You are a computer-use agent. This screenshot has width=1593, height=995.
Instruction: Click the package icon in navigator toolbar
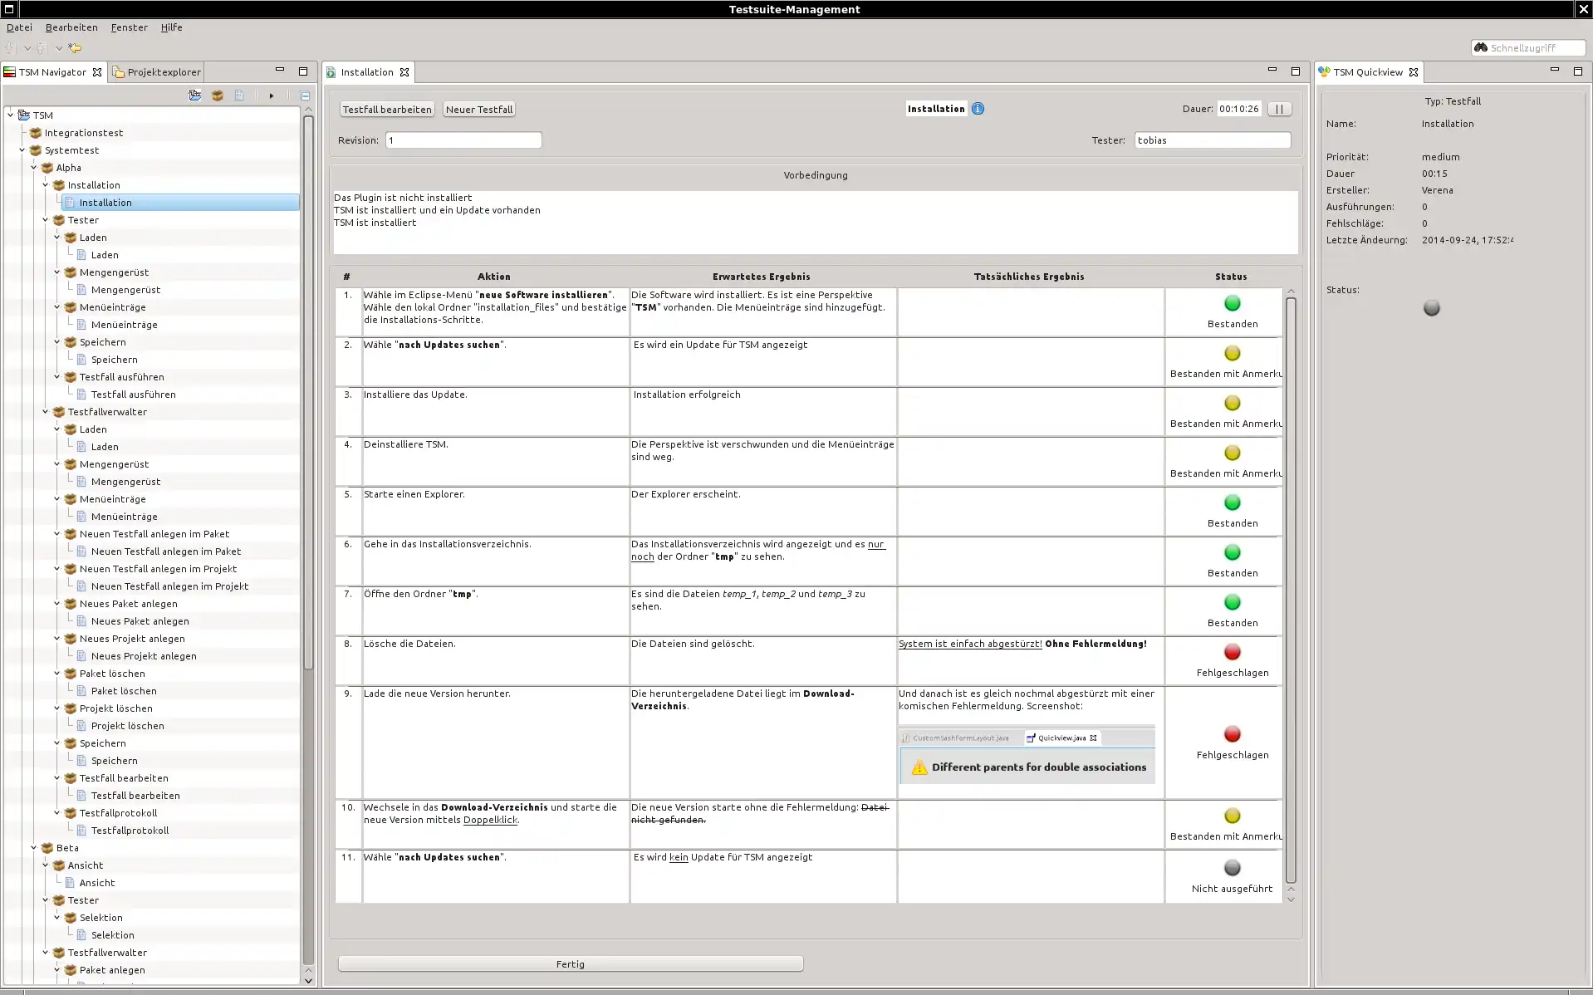[x=218, y=96]
